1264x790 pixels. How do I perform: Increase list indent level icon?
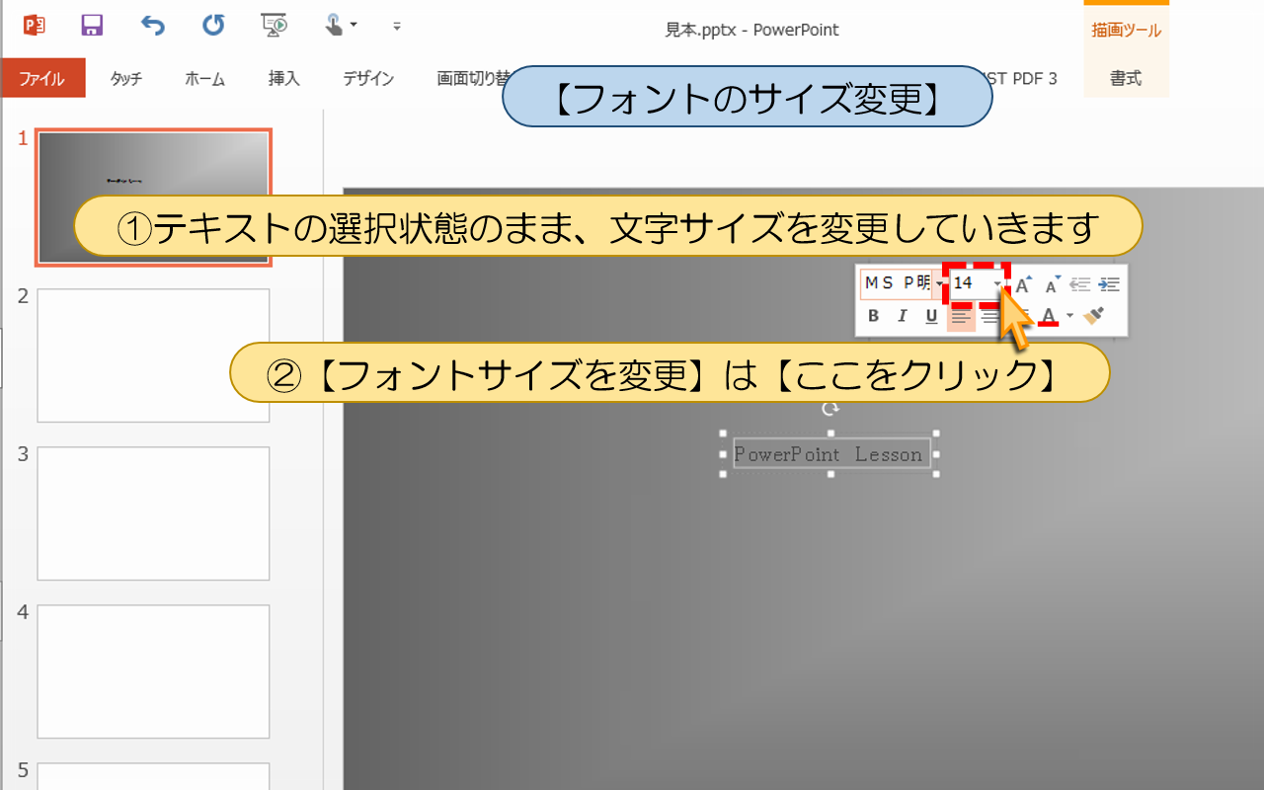click(x=1110, y=284)
